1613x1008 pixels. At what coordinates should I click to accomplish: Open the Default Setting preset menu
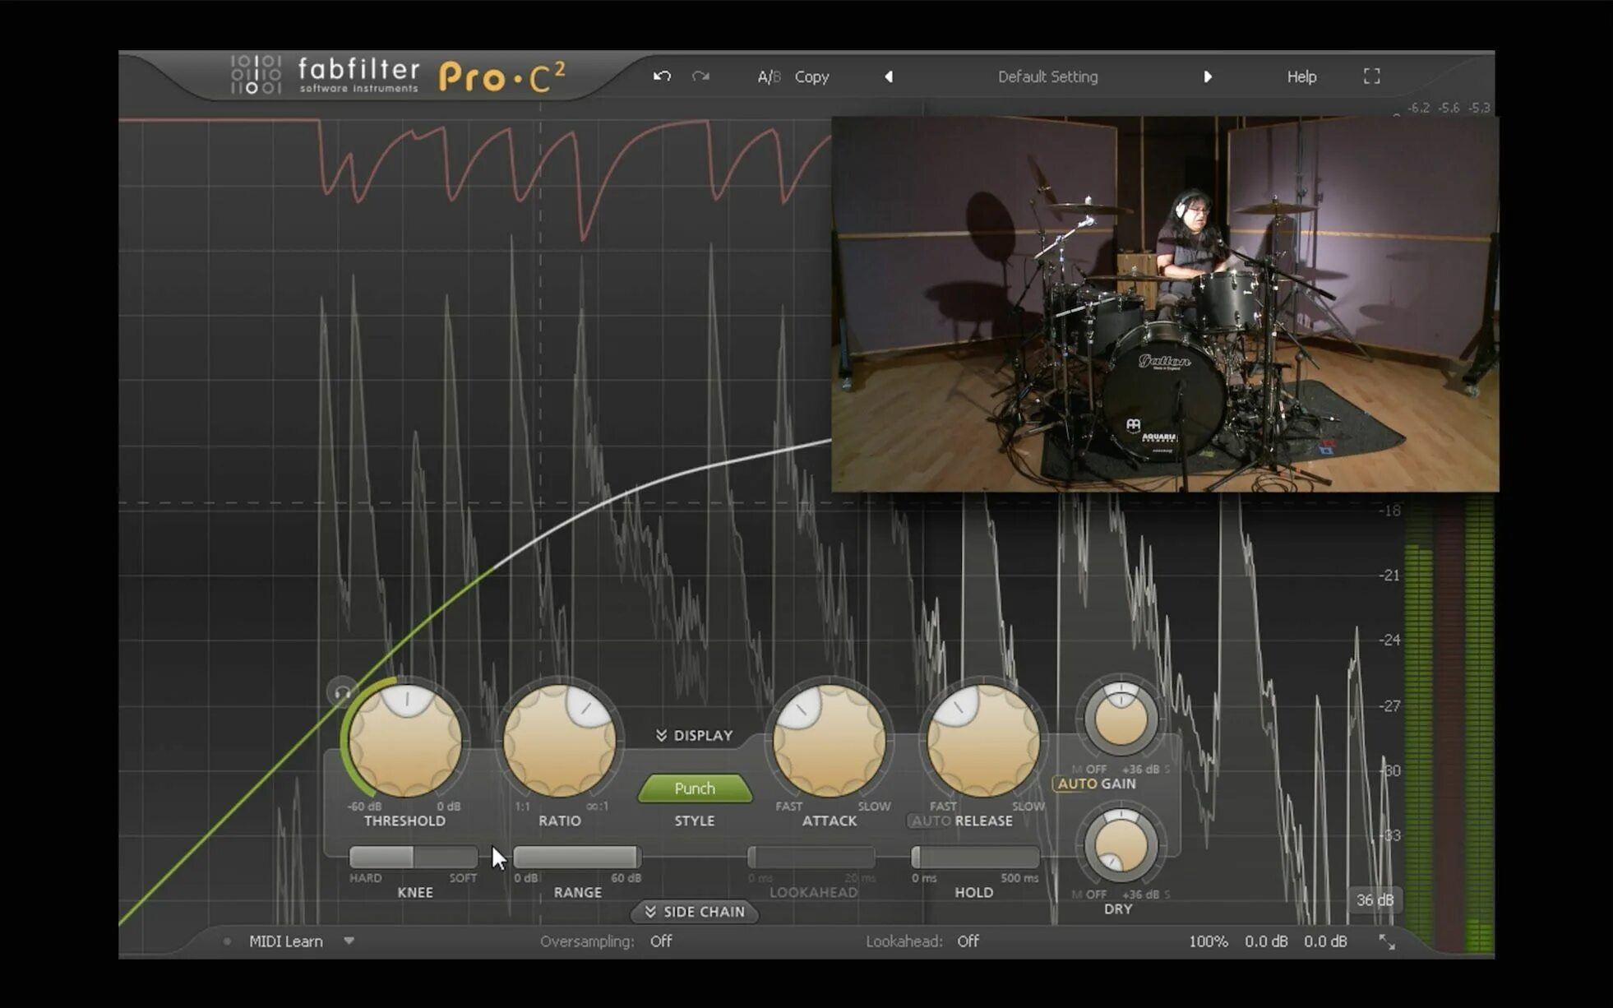(x=1047, y=76)
